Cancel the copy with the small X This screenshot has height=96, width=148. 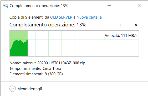point(136,25)
